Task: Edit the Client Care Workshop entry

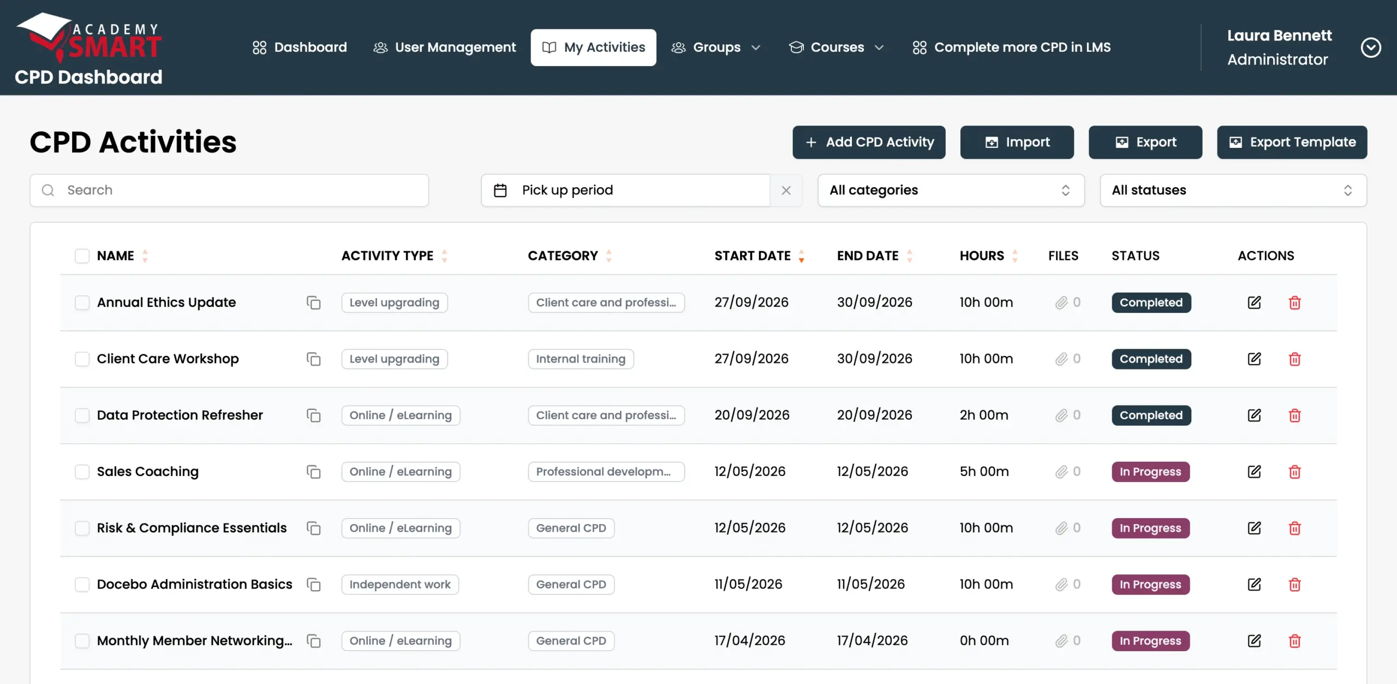Action: (x=1254, y=359)
